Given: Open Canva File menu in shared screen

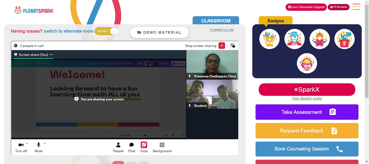Looking at the screenshot, I should [30, 63].
